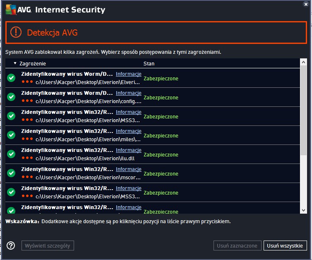The height and width of the screenshot is (260, 312).
Task: Select path c:\Users\Kacper\Desktop\Elverion\config....
Action: [x=89, y=101]
